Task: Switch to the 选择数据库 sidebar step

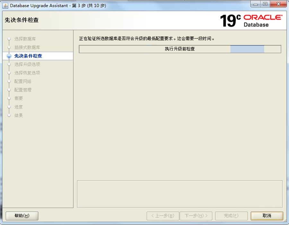Action: click(x=24, y=38)
